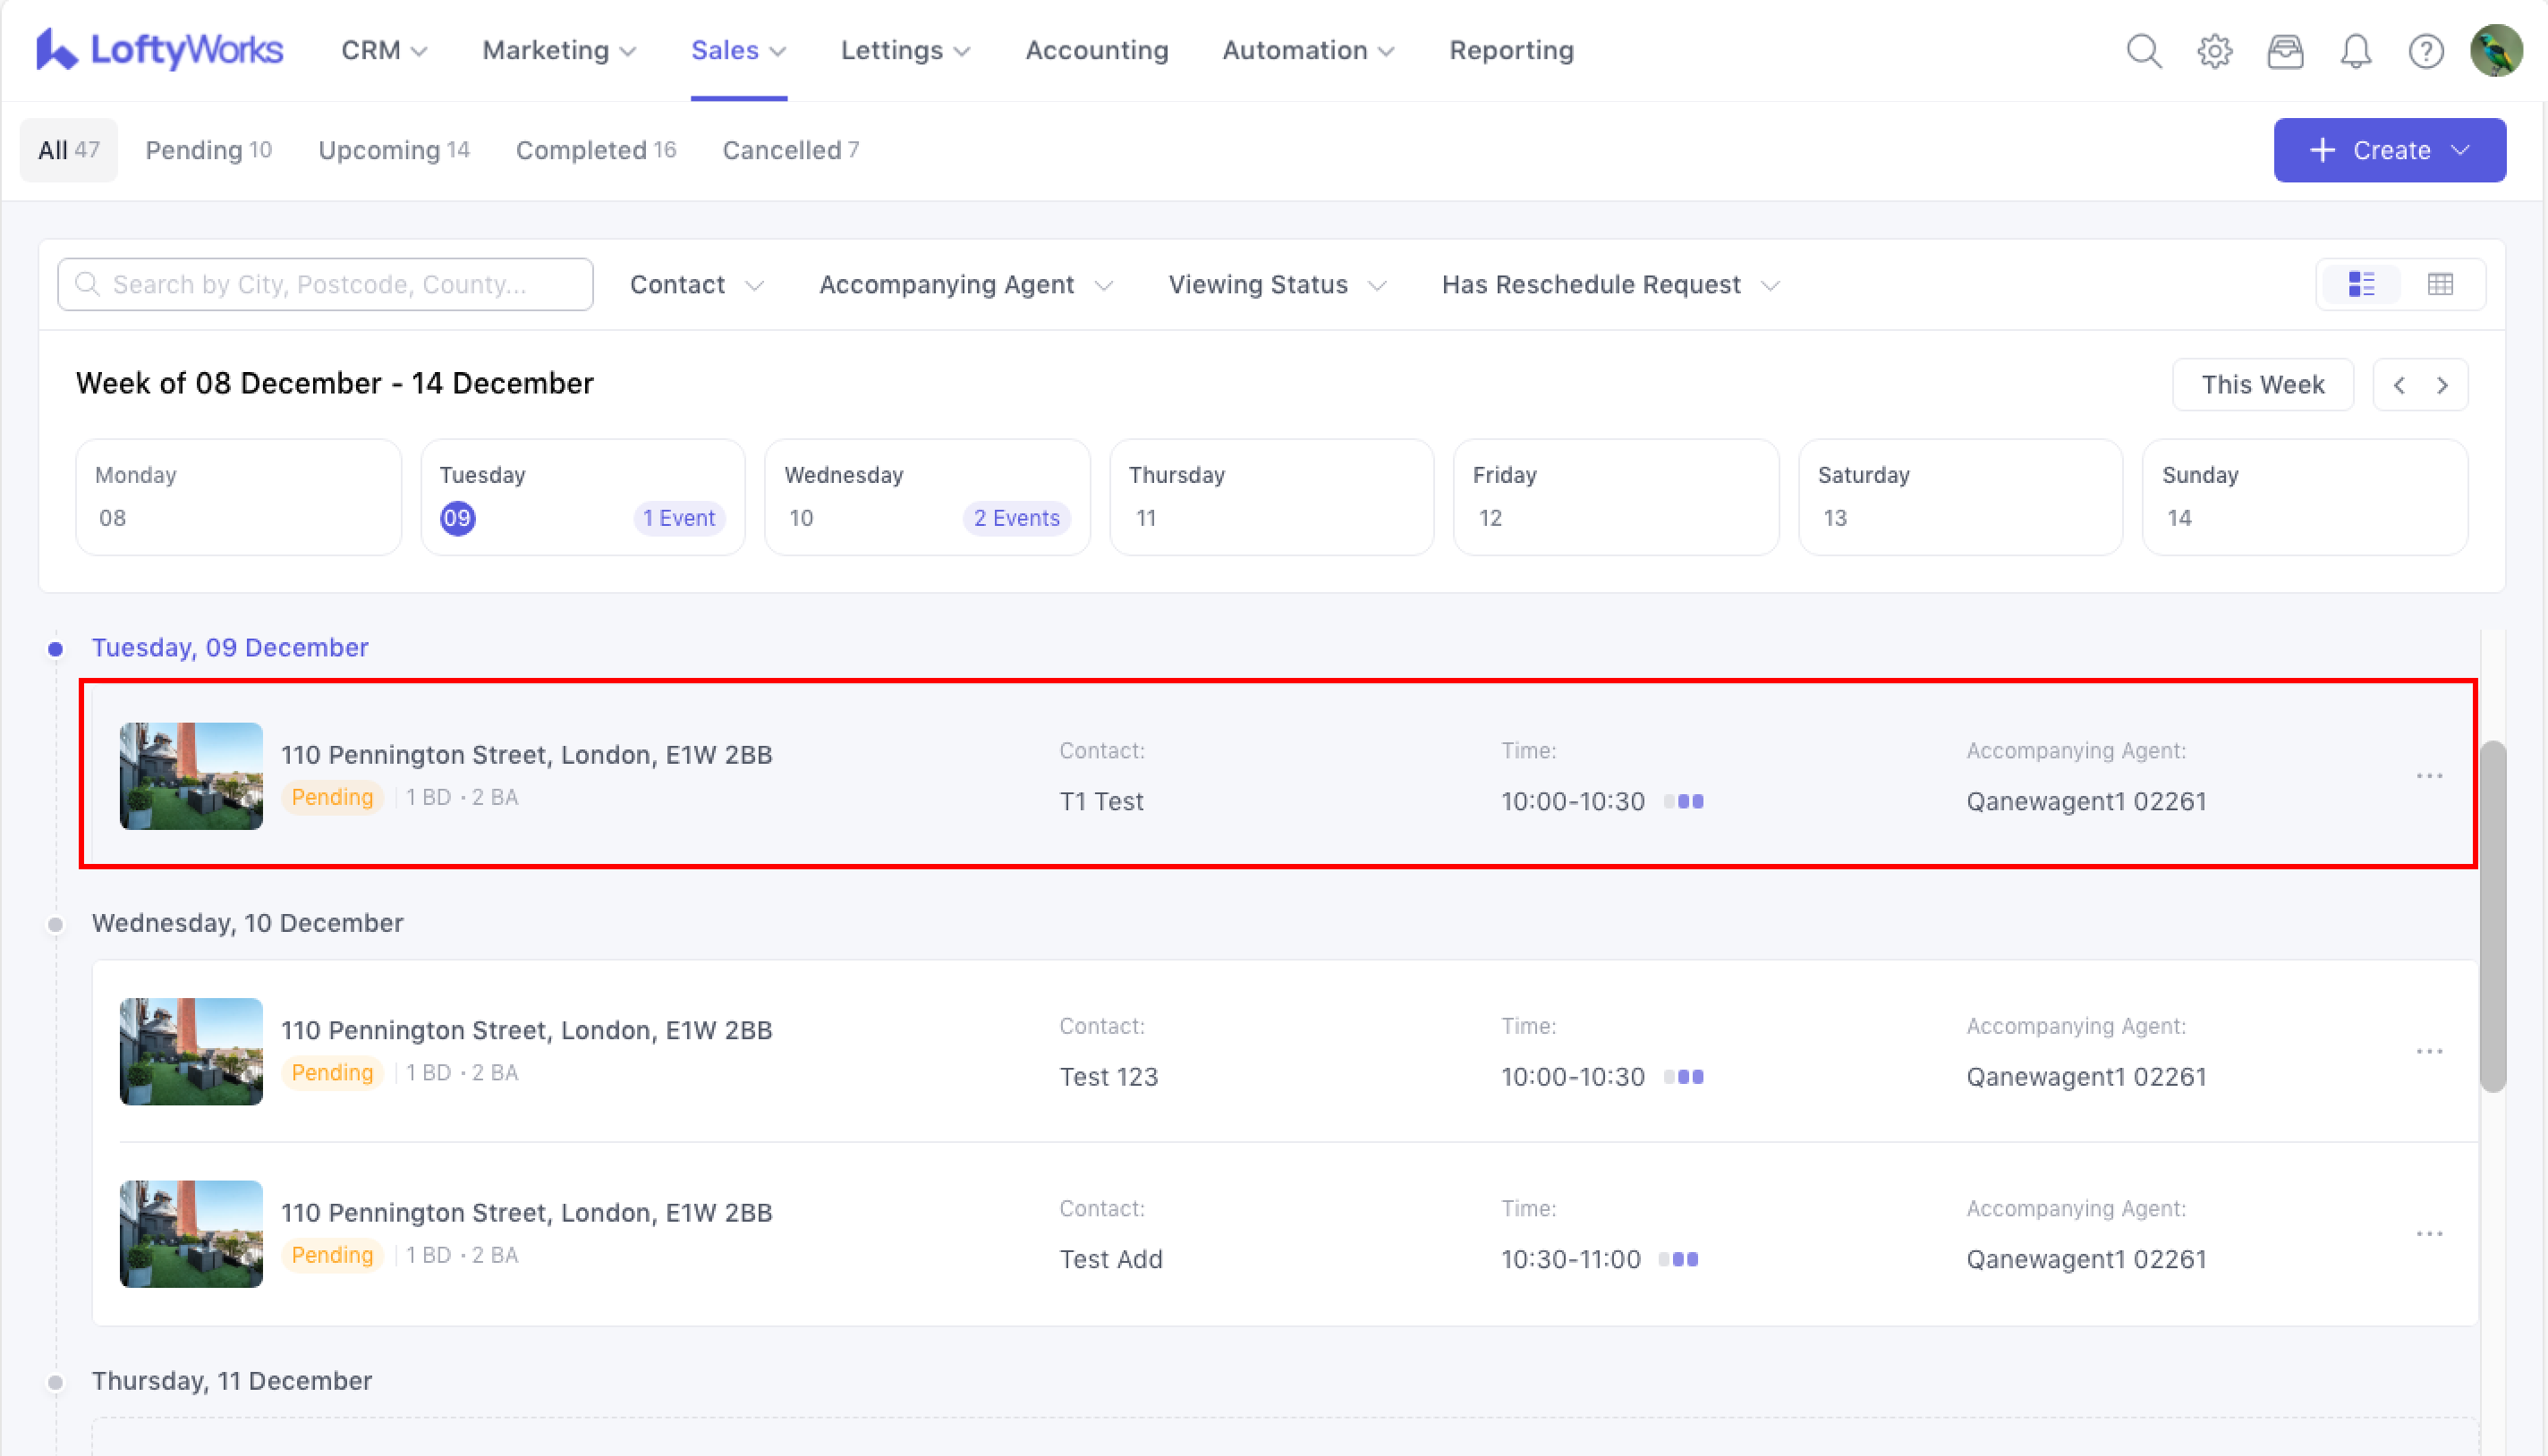The width and height of the screenshot is (2548, 1456).
Task: Select the Wednesday 10 day card
Action: [926, 497]
